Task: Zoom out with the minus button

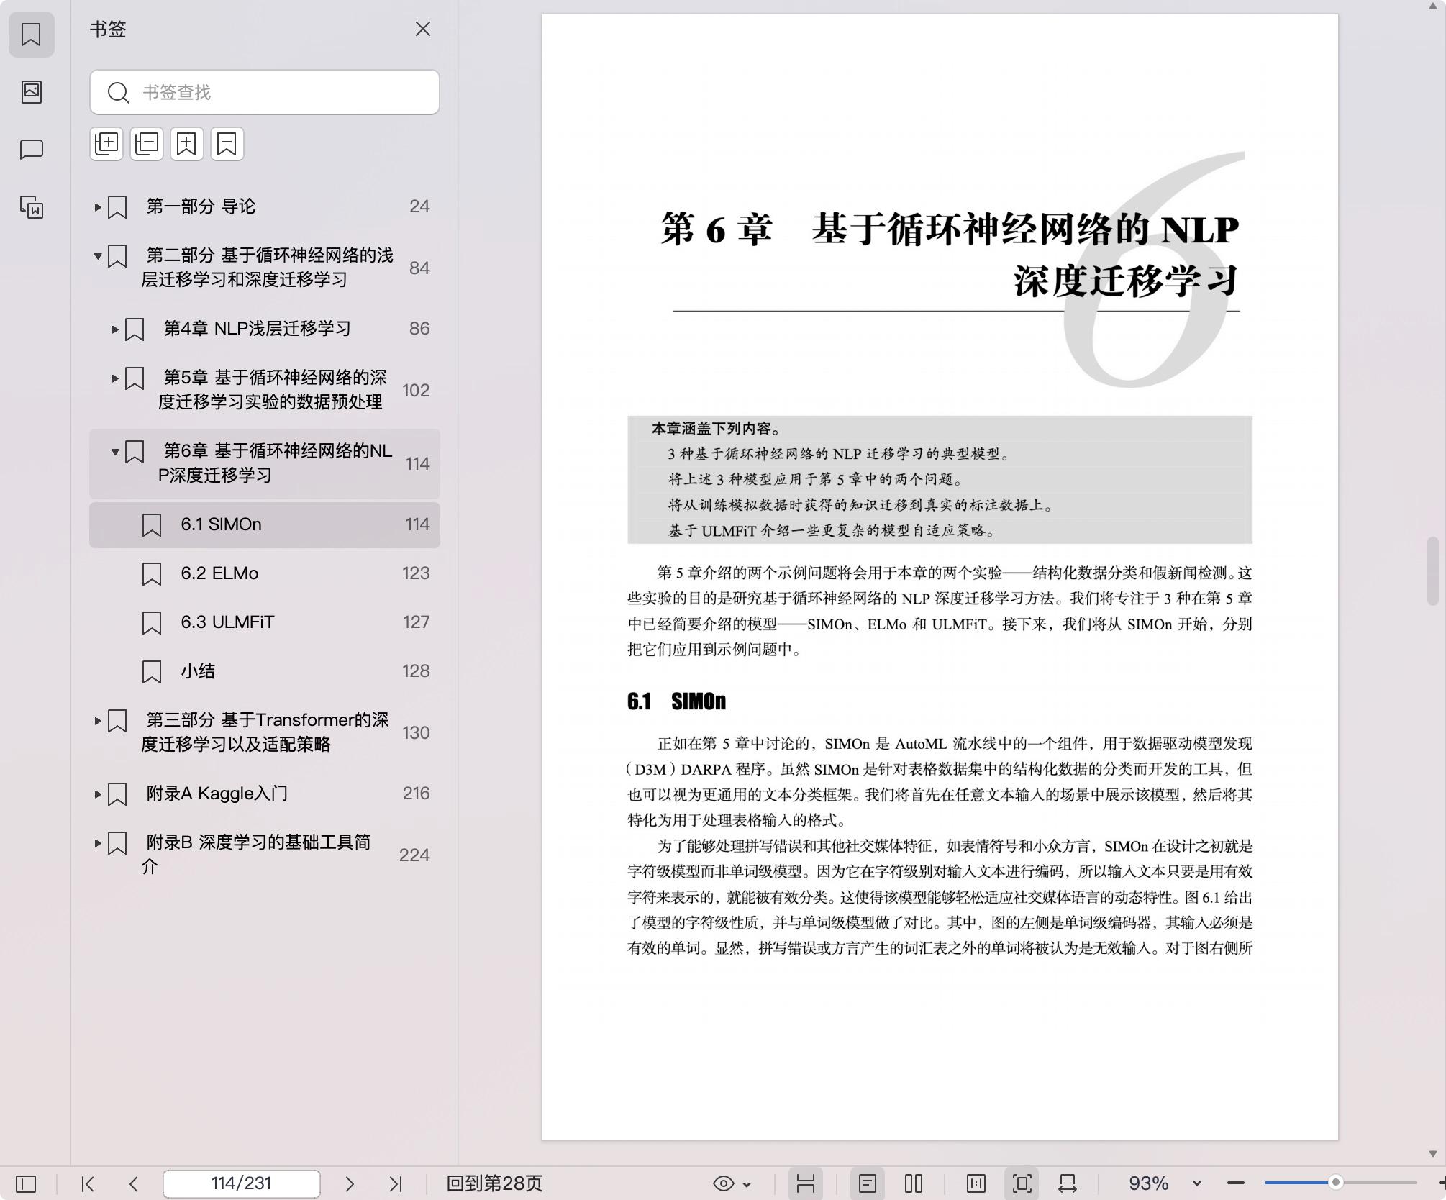Action: [1236, 1183]
